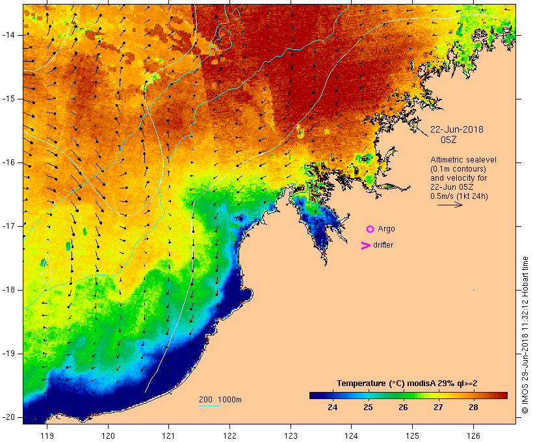
Task: Click the longitude axis label '126'
Action: [473, 436]
